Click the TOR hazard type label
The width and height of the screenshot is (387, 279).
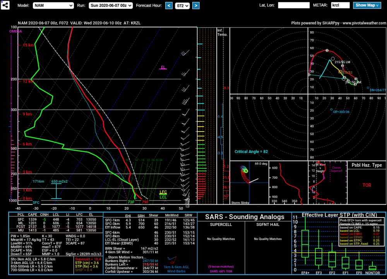coord(366,185)
